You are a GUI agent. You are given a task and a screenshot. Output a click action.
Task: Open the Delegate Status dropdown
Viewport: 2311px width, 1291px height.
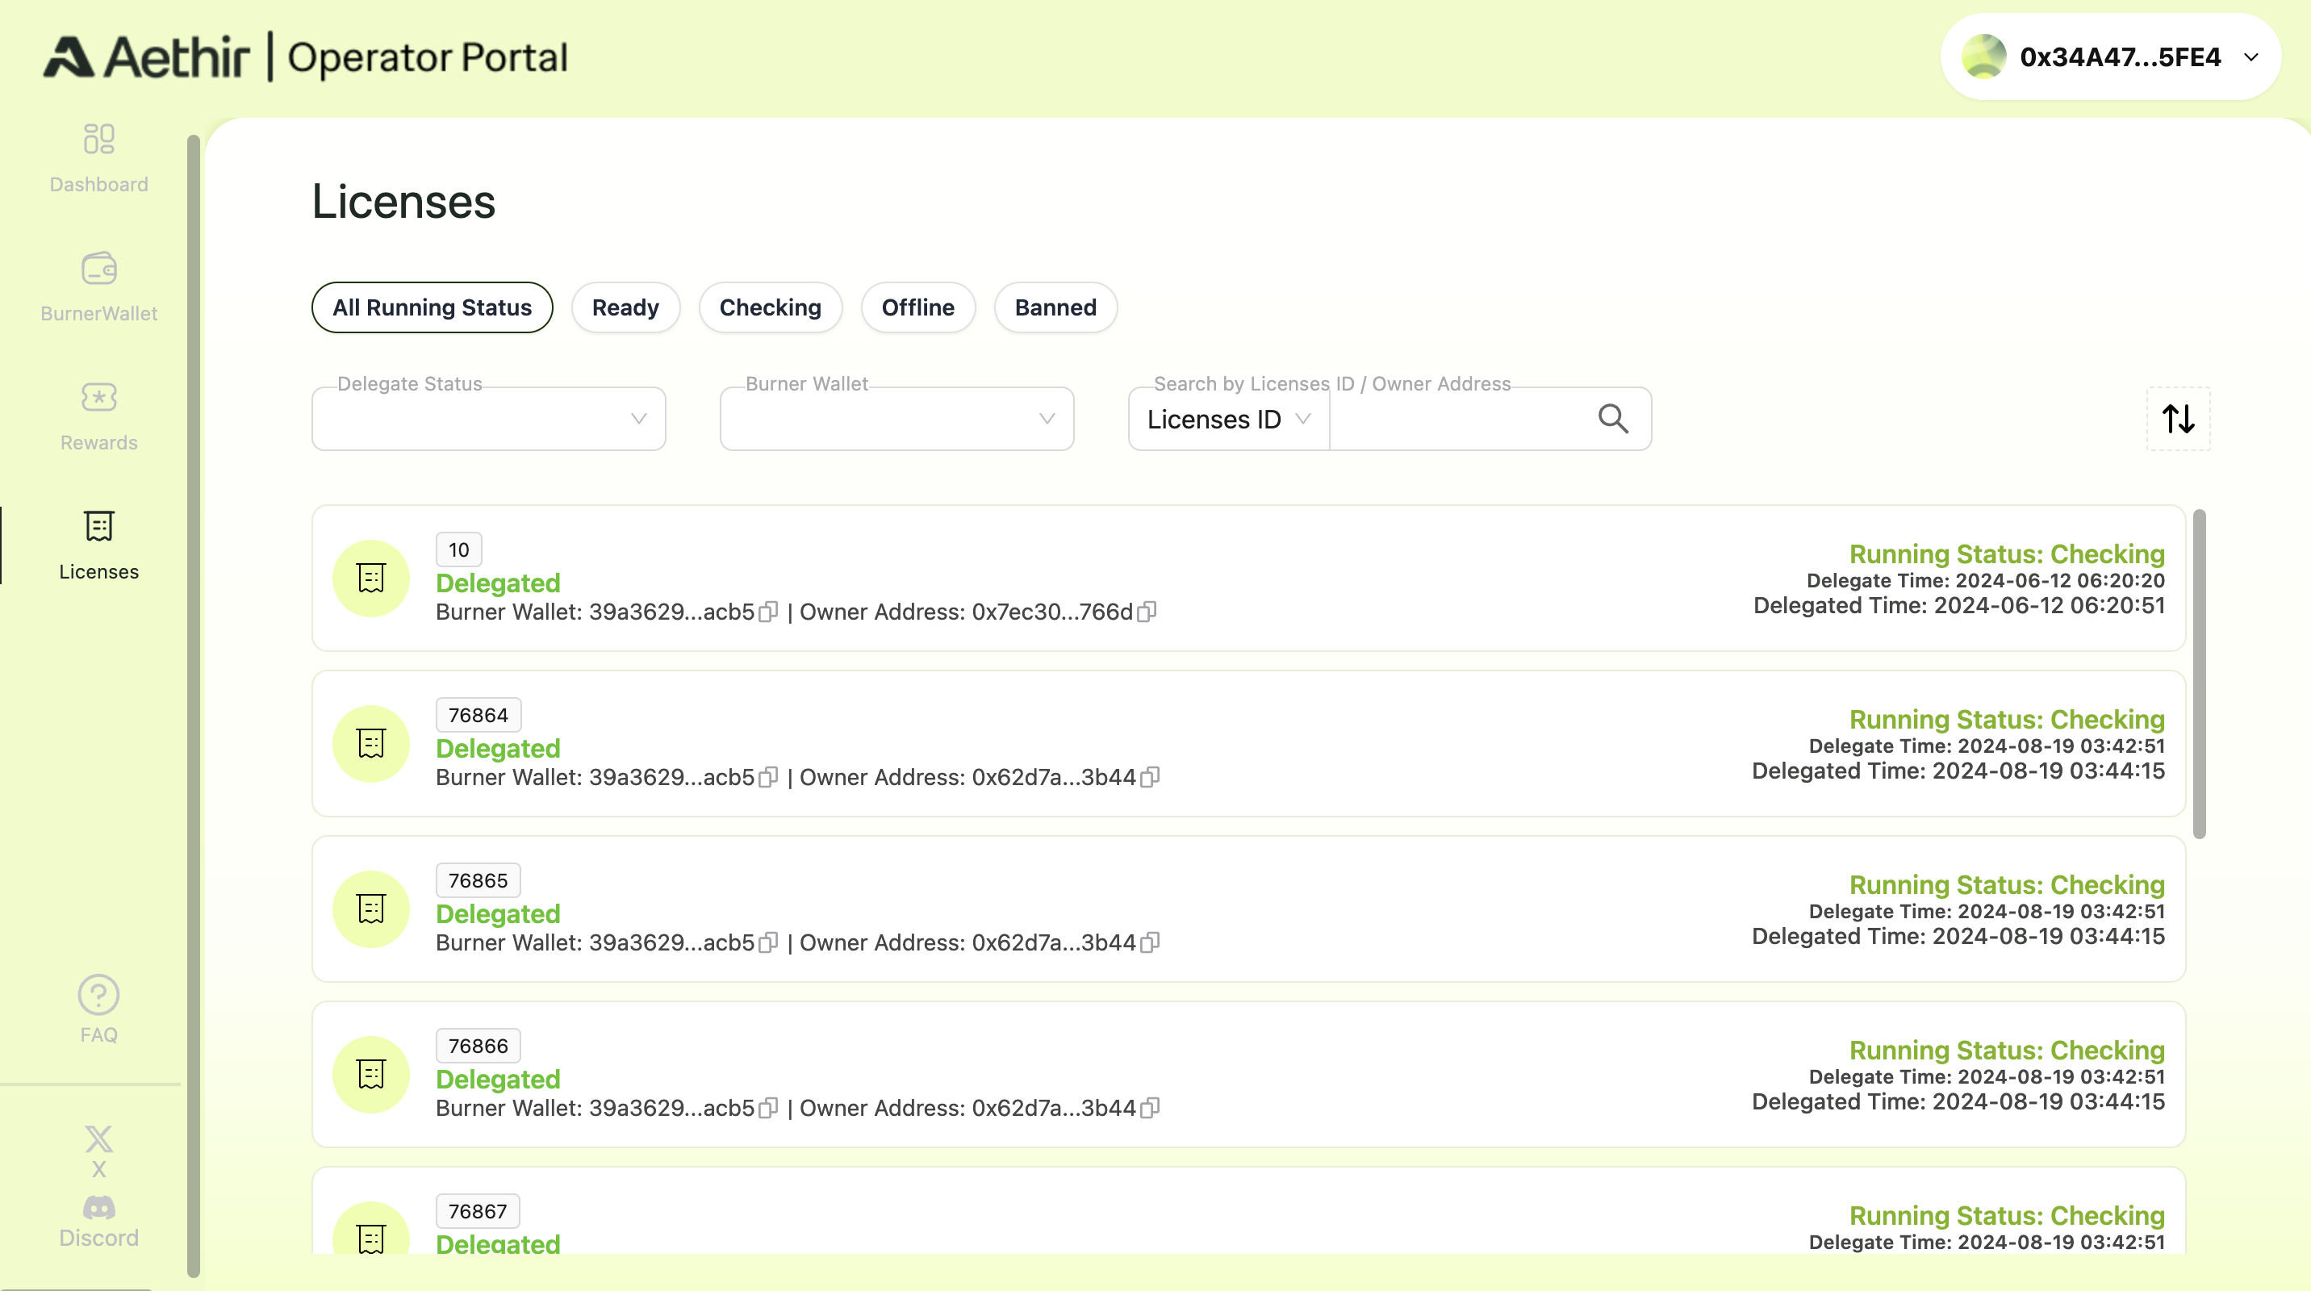(488, 419)
